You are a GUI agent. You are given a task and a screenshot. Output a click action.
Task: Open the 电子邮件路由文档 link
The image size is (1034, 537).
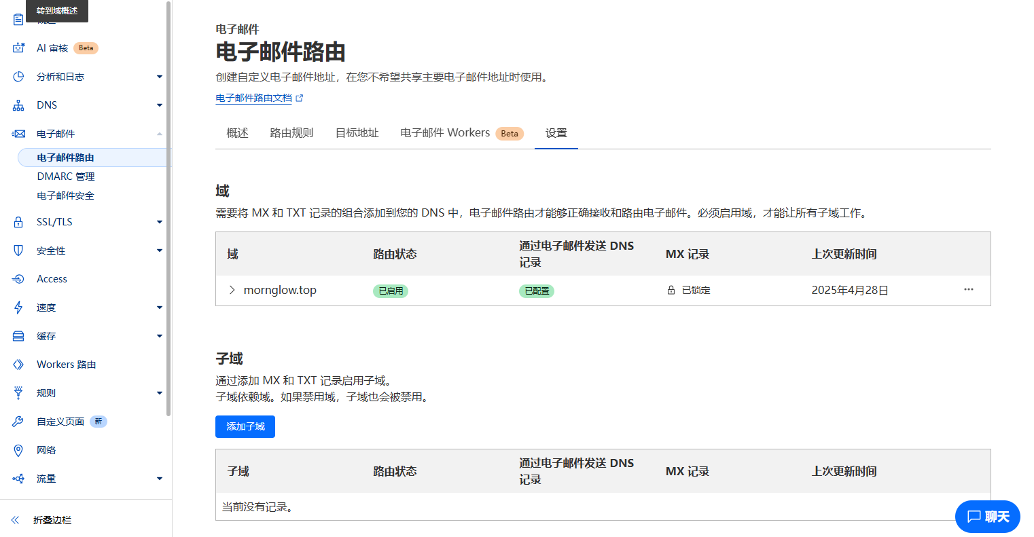253,98
